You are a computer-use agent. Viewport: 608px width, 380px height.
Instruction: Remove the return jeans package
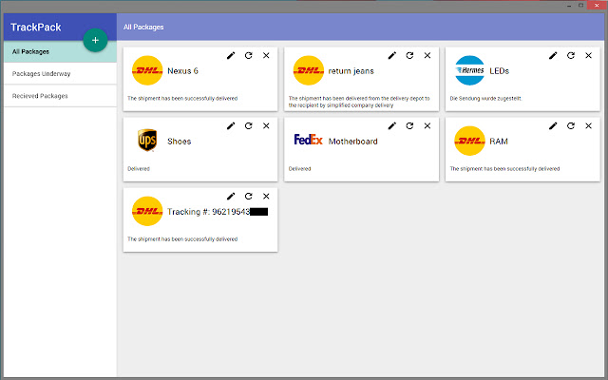tap(427, 55)
